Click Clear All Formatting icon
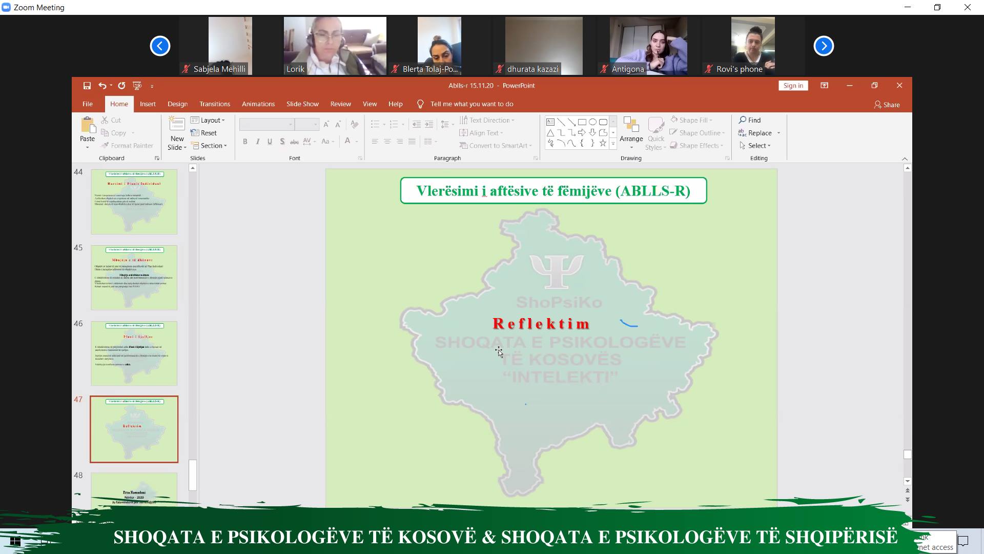 tap(354, 124)
